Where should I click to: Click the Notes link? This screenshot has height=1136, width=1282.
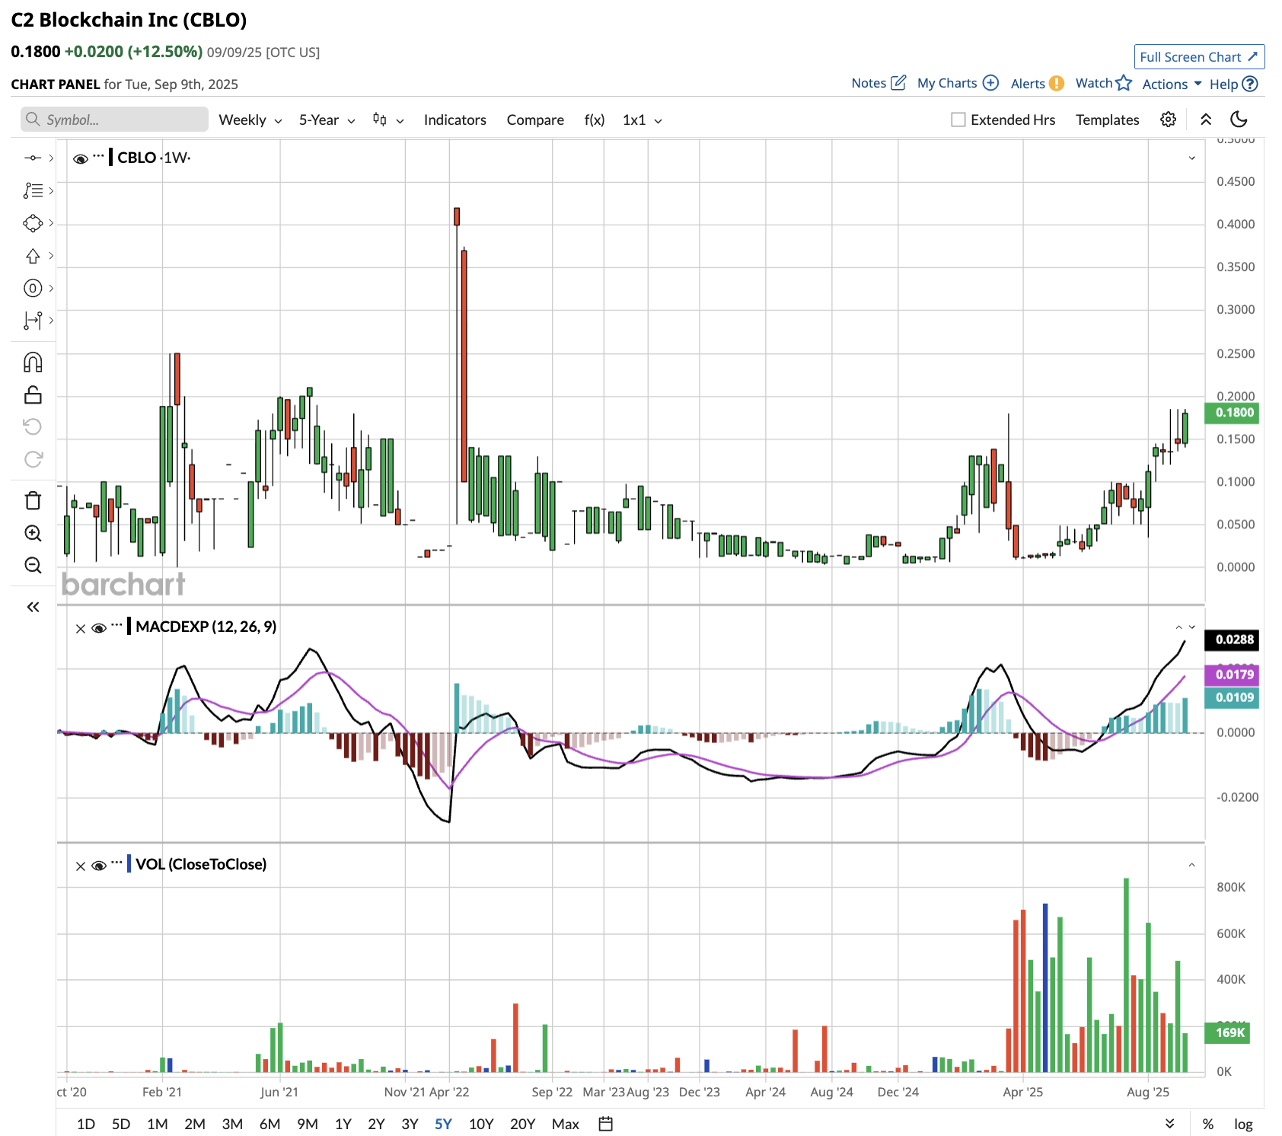click(x=869, y=83)
